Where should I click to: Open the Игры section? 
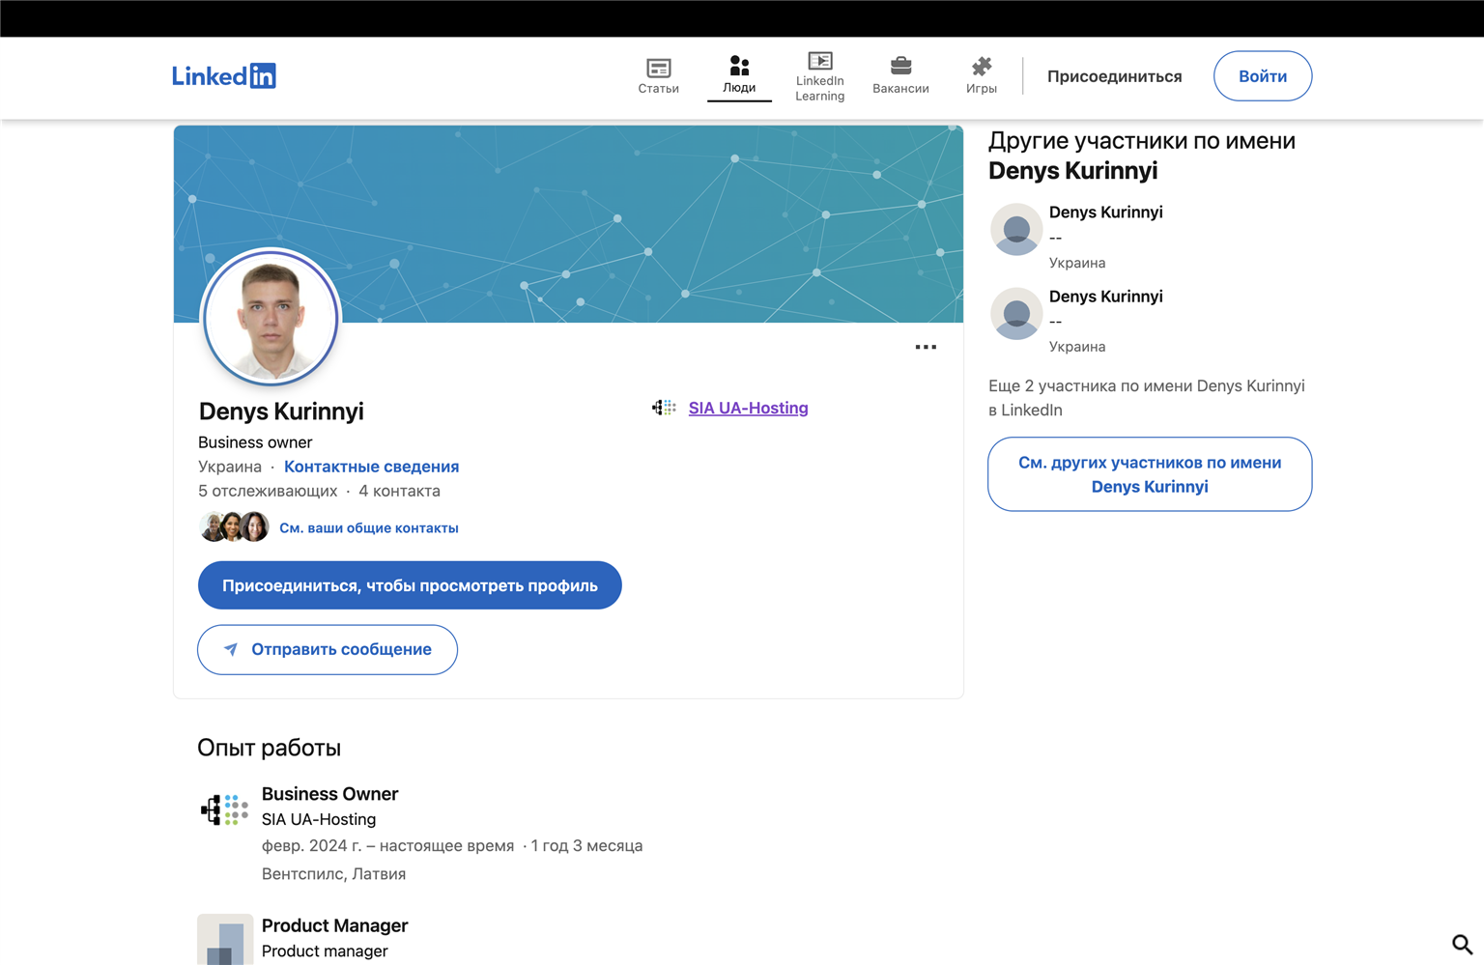[x=982, y=76]
